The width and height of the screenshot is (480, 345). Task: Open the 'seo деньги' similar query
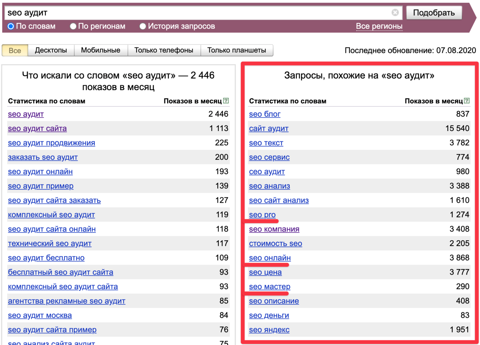[x=269, y=316]
